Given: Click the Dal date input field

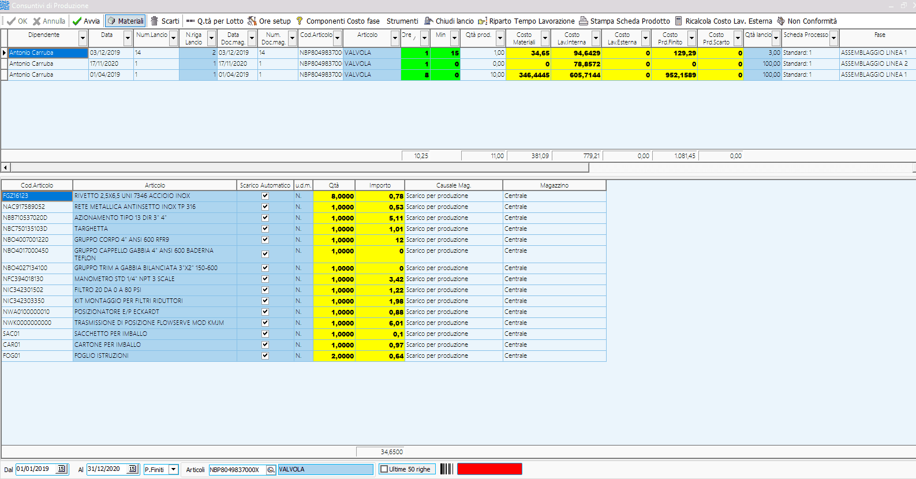Looking at the screenshot, I should coord(36,469).
